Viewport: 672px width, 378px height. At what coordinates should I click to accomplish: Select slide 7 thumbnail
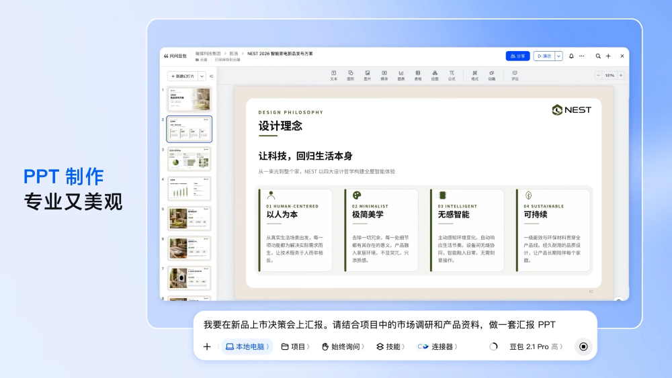189,278
